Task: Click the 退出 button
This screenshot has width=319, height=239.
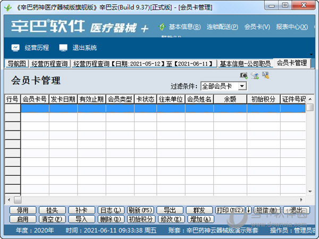Action: tap(297, 210)
